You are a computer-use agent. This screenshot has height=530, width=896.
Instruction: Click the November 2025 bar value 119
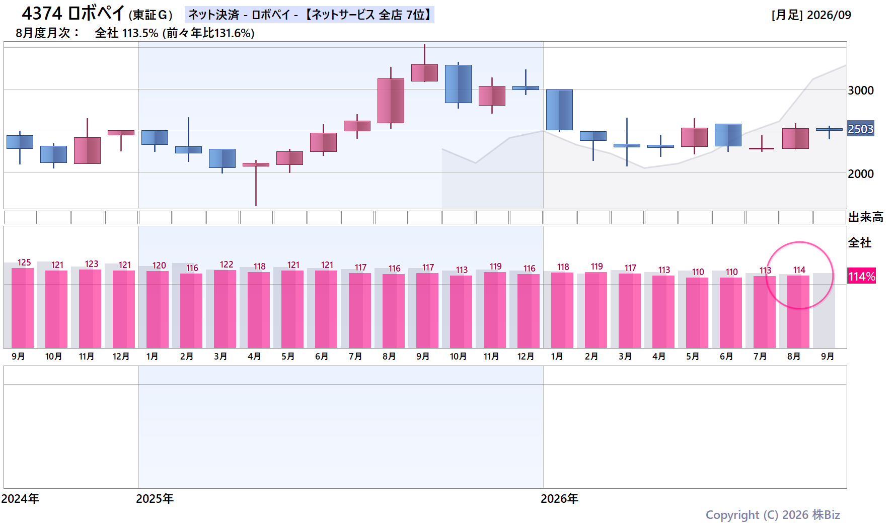[496, 267]
